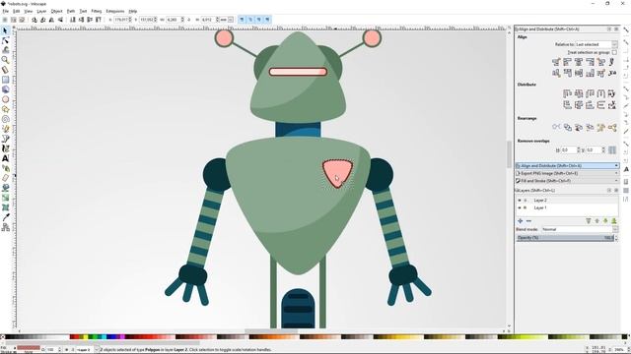Center objects on vertical axis
631x354 pixels.
pyautogui.click(x=579, y=62)
